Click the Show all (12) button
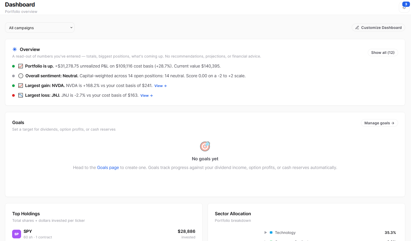This screenshot has width=411, height=241. [x=383, y=53]
